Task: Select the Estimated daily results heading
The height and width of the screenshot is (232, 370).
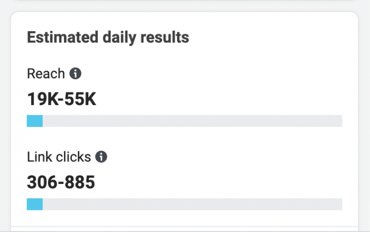Action: [108, 38]
